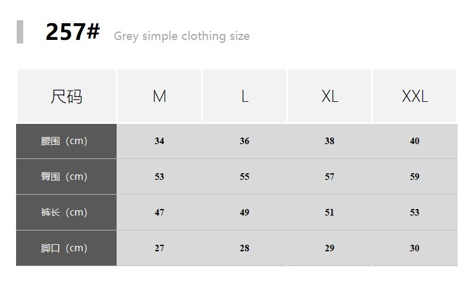Click the waist value 34 for size M
This screenshot has height=290, width=476.
(x=159, y=141)
